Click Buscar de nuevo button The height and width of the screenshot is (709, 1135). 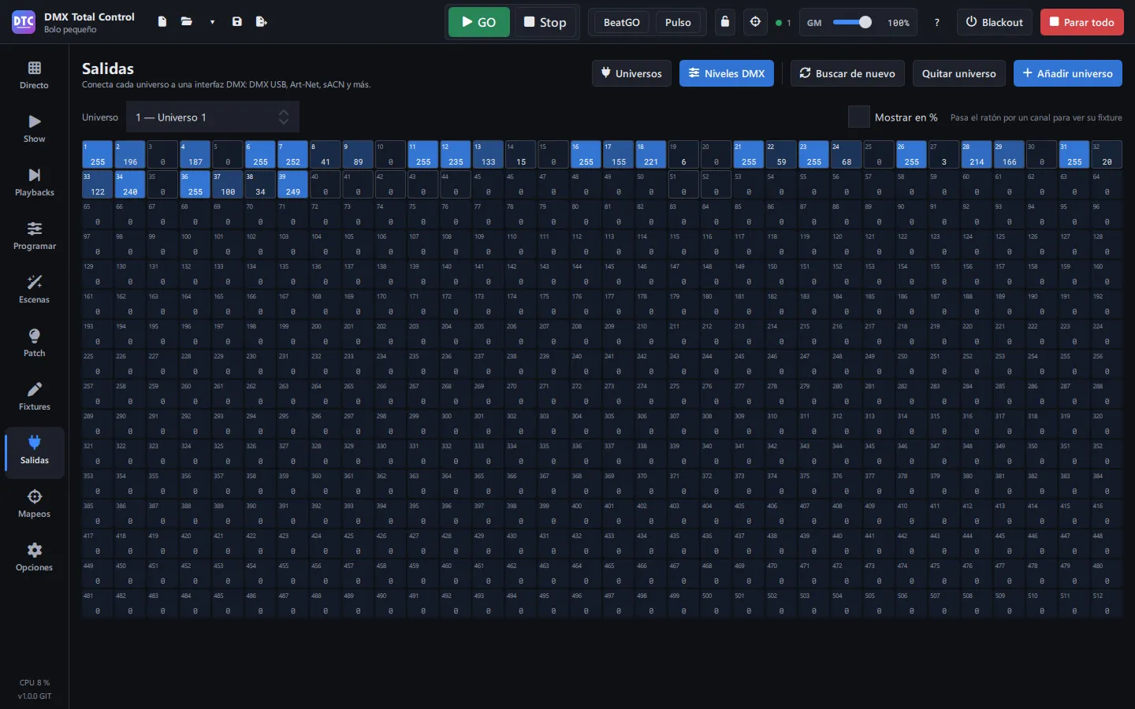click(847, 73)
